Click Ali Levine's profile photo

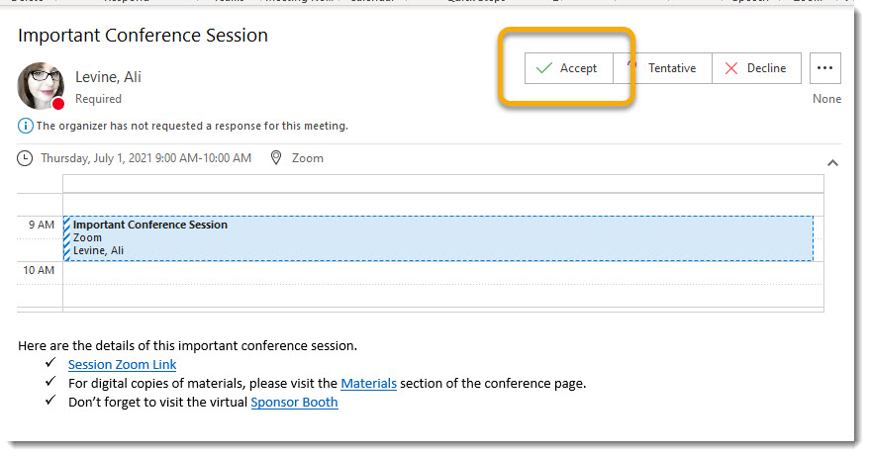[41, 85]
